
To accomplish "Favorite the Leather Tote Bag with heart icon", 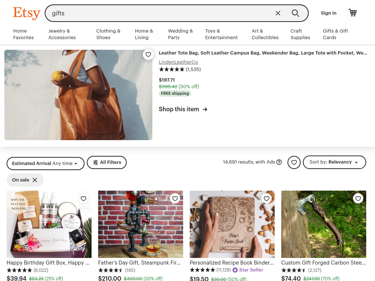I will [x=148, y=55].
